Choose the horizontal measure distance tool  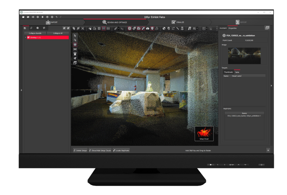(x=75, y=49)
